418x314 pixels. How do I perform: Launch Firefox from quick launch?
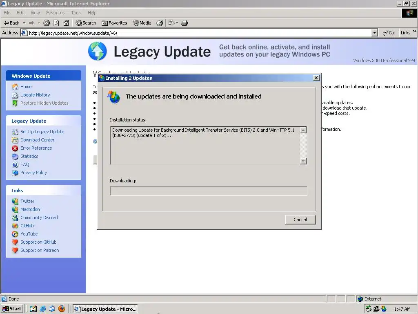(x=62, y=309)
